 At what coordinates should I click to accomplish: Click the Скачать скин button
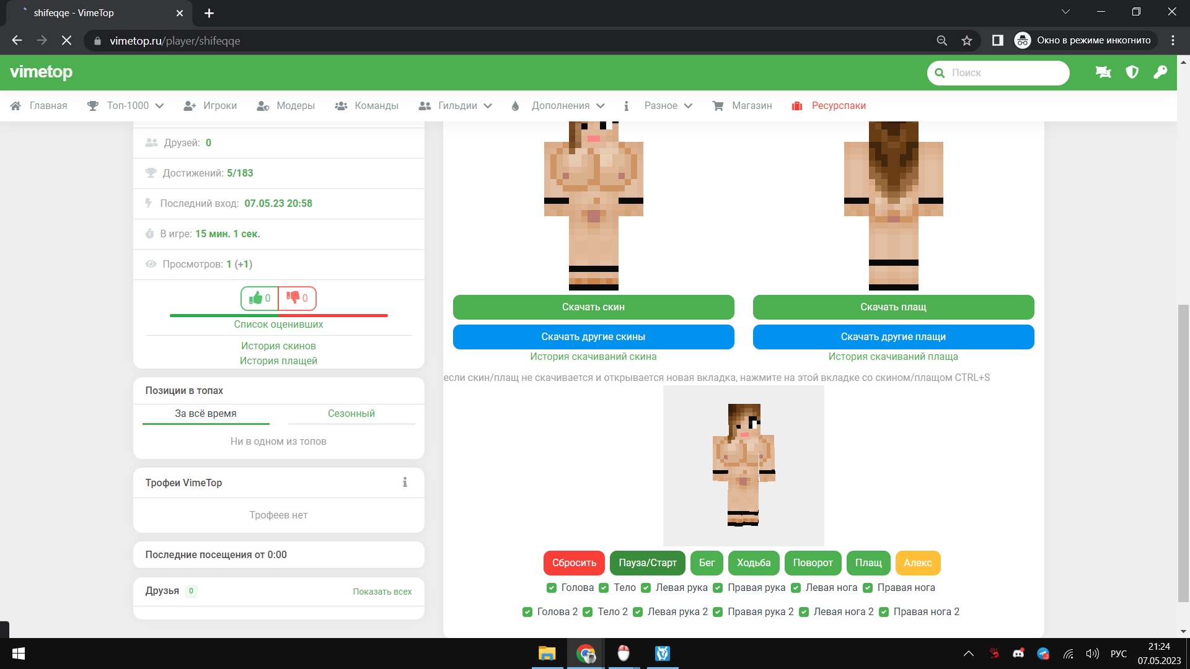pos(593,307)
